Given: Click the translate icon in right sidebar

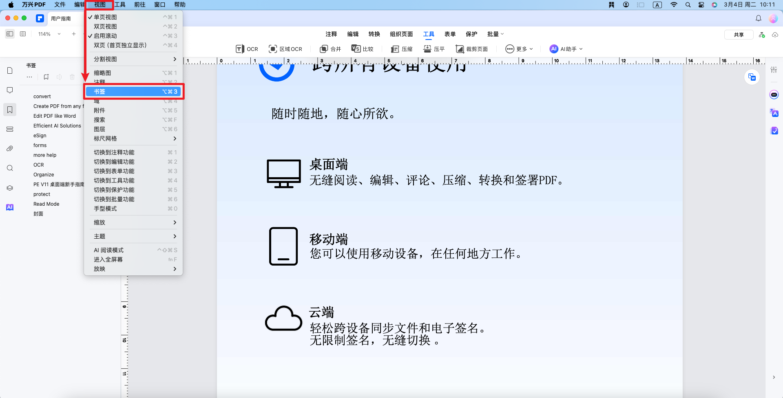Looking at the screenshot, I should 774,113.
